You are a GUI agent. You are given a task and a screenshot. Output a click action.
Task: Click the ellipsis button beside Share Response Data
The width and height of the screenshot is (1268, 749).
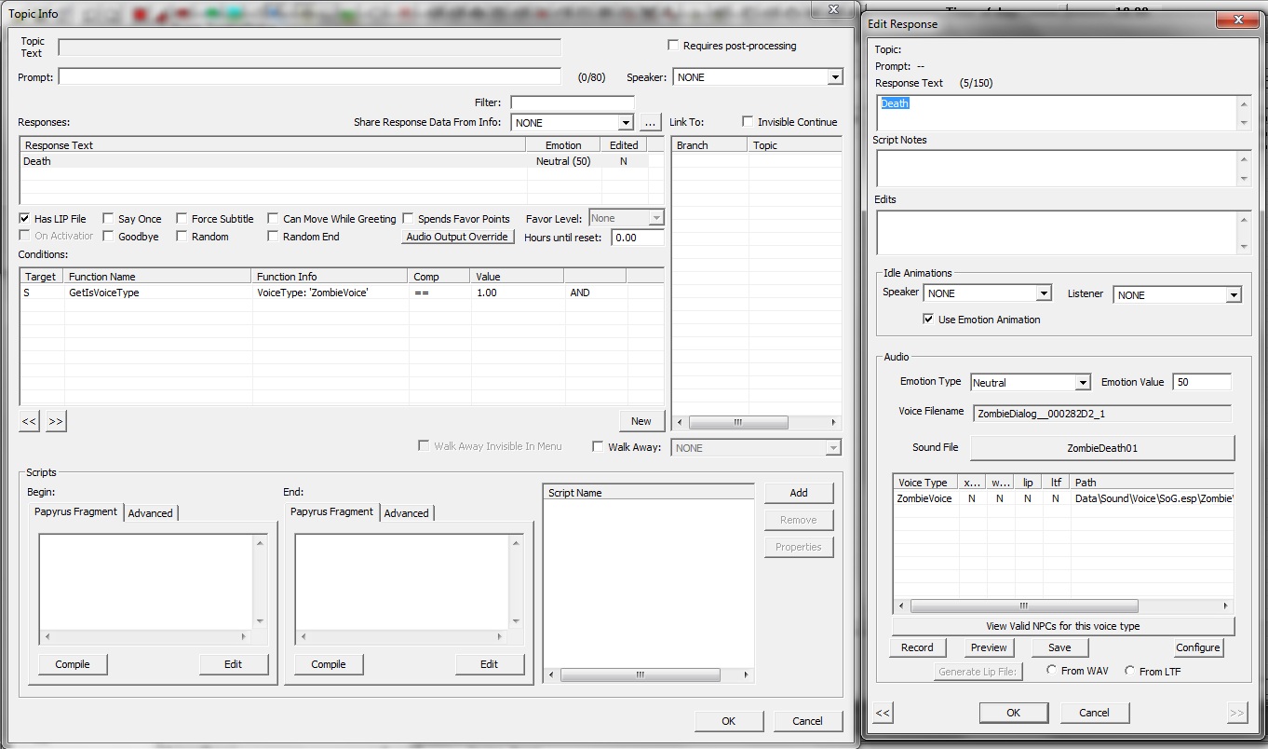[x=651, y=123]
